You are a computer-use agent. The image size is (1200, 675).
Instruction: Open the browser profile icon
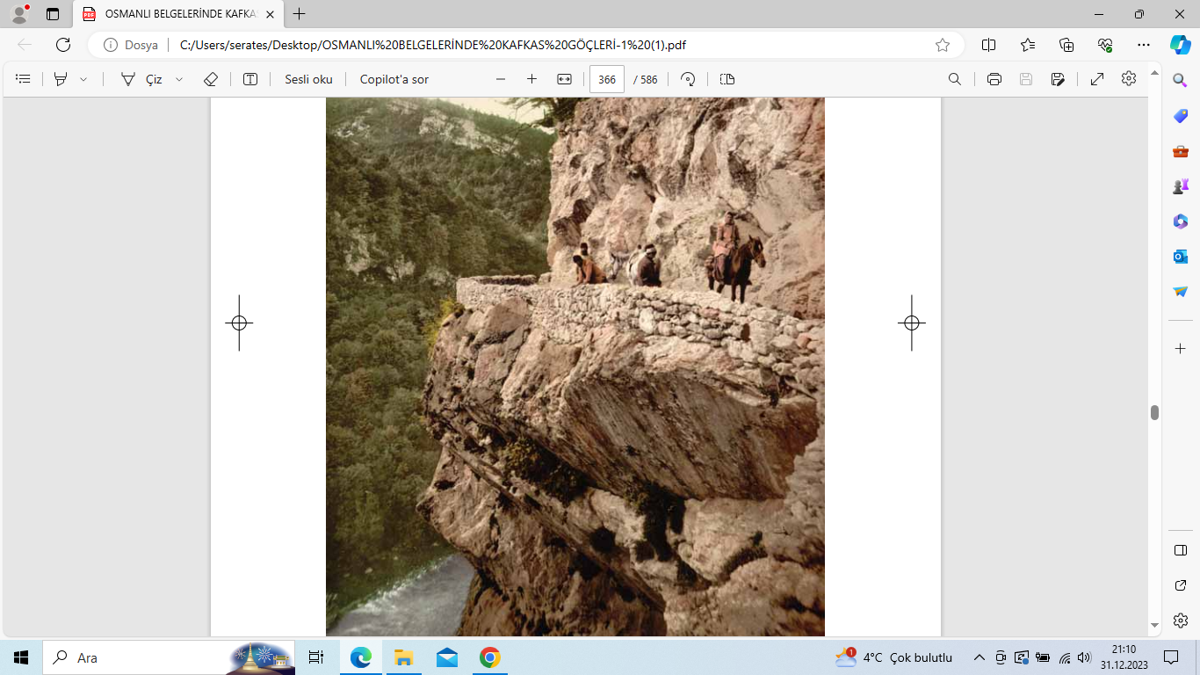tap(19, 13)
